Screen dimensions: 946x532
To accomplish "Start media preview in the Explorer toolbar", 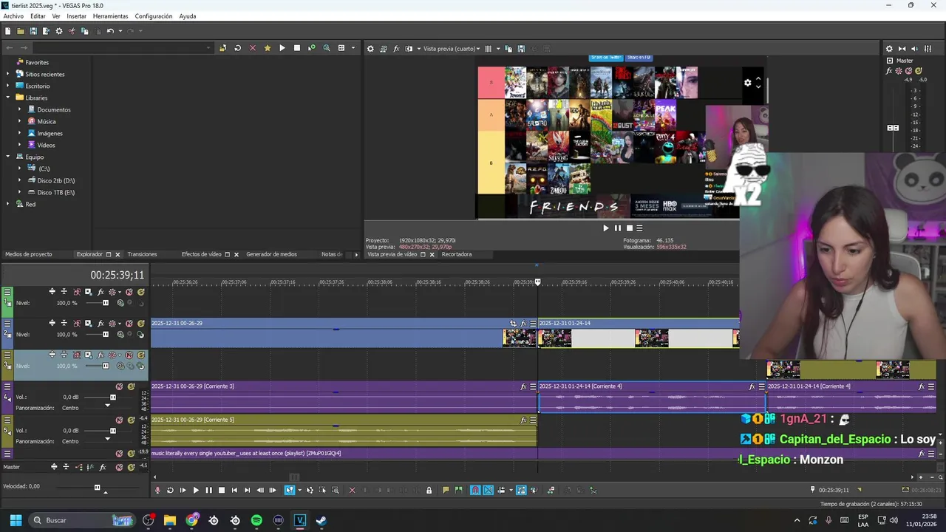I will coord(282,48).
